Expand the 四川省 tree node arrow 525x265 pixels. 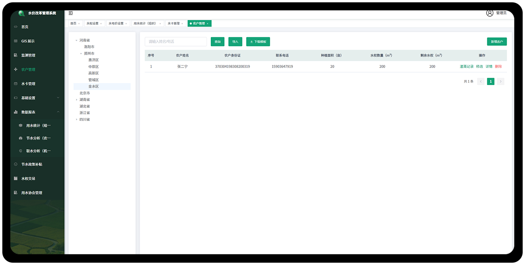[x=77, y=120]
